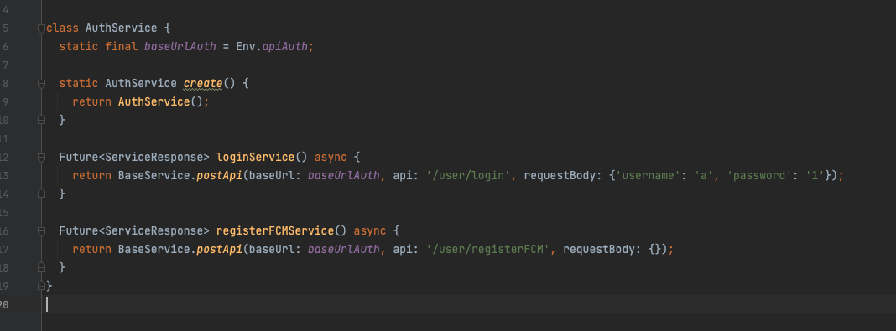Fold the loginService() method
This screenshot has height=331, width=896.
click(41, 157)
